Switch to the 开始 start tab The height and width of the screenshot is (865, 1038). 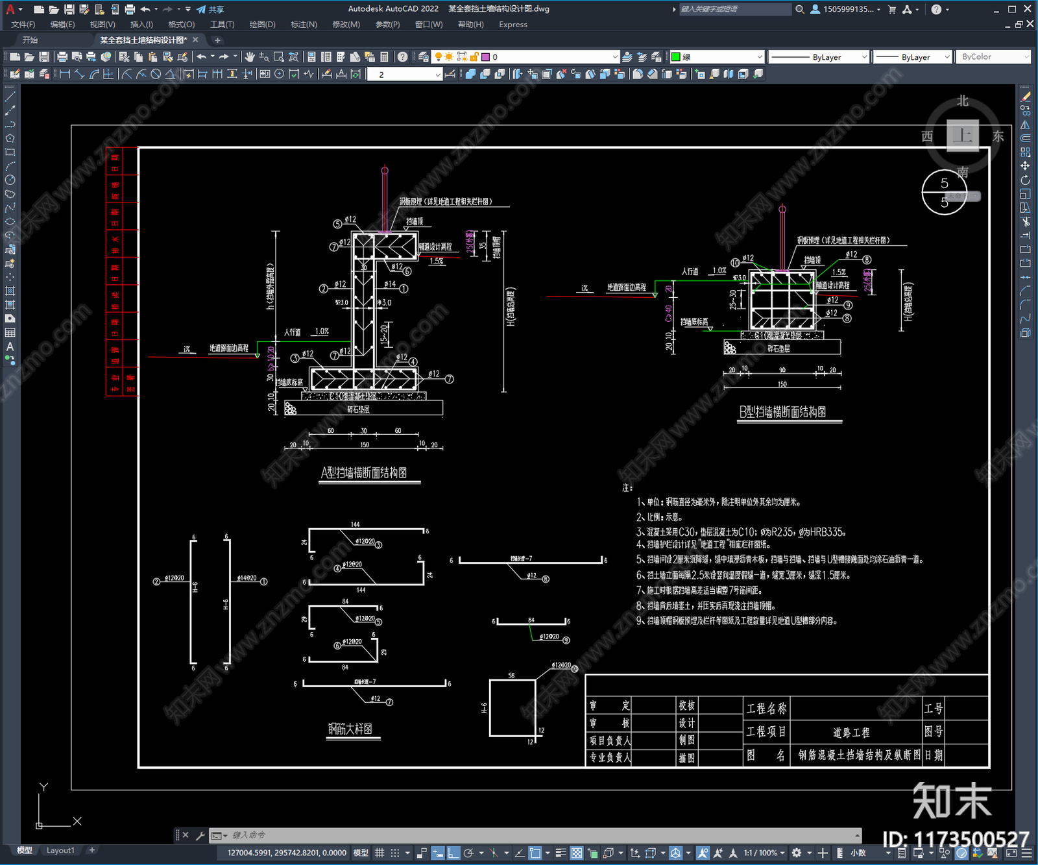[x=30, y=40]
